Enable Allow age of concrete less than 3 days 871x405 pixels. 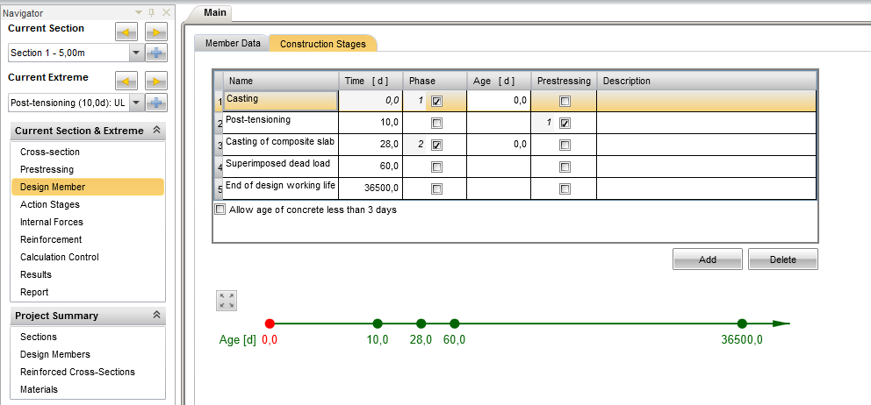pos(220,210)
